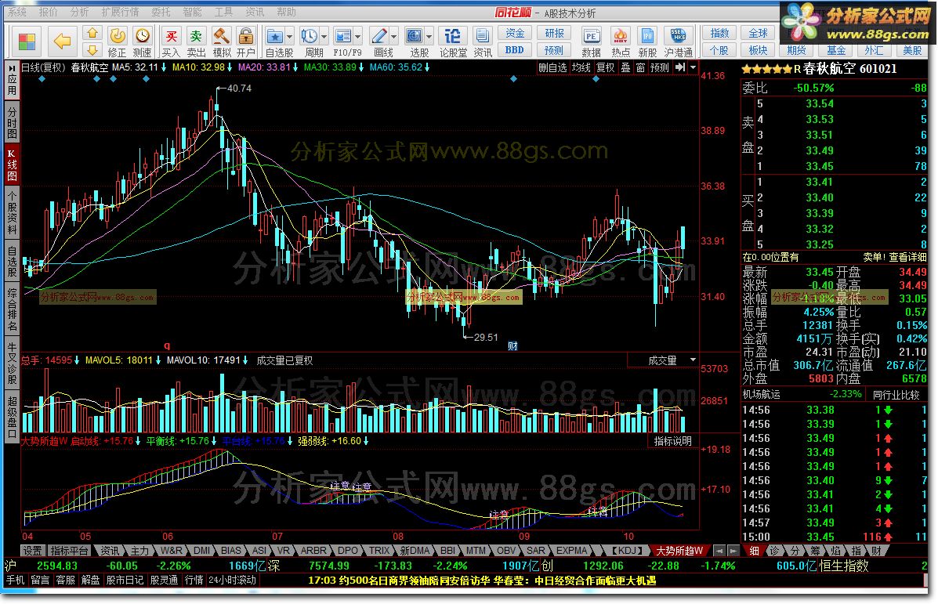
Task: Click the 财 marker below the K-line chart
Action: [x=512, y=345]
